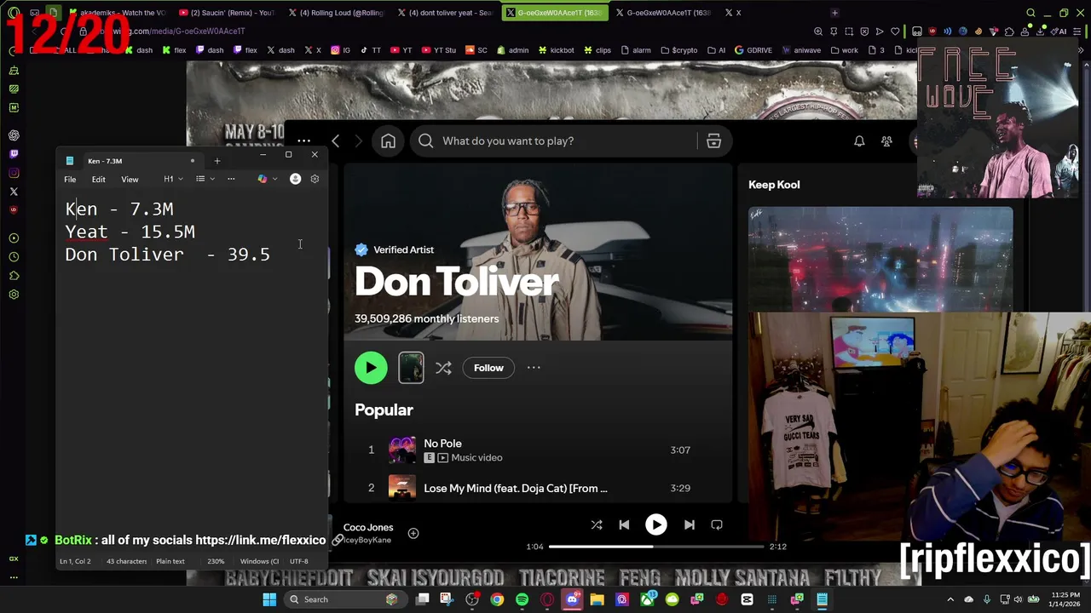Expand the list formatting dropdown in Notepad
The height and width of the screenshot is (613, 1091).
point(205,180)
